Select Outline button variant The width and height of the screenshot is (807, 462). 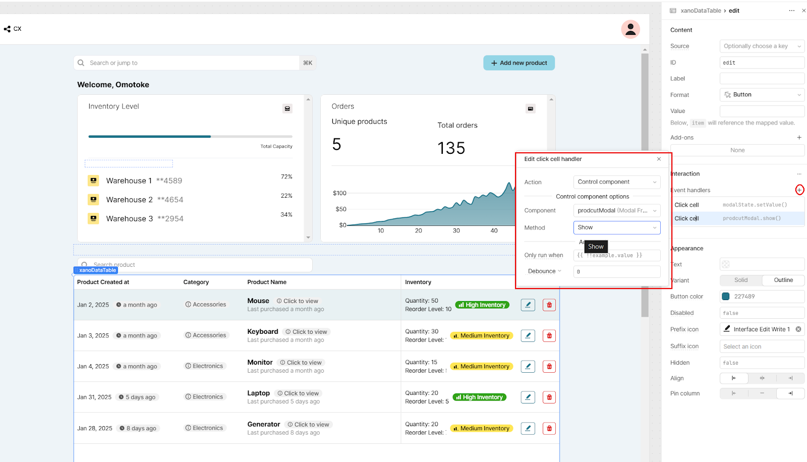click(x=783, y=280)
